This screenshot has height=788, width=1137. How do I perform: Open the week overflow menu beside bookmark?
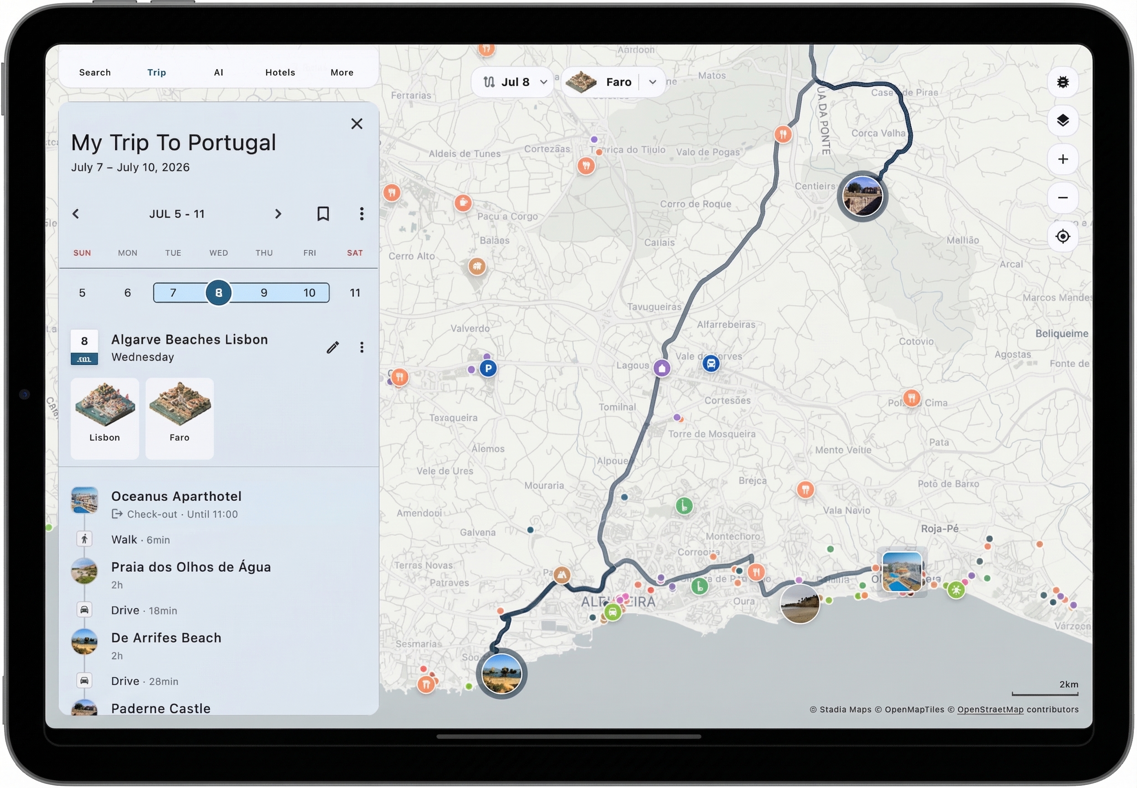[362, 214]
